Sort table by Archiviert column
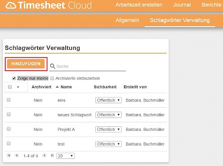The width and height of the screenshot is (223, 166). (x=41, y=87)
